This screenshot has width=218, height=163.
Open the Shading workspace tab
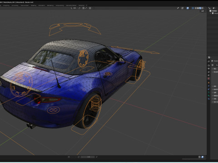[34, 5]
